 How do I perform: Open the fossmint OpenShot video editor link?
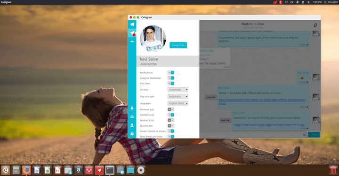pyautogui.click(x=269, y=124)
